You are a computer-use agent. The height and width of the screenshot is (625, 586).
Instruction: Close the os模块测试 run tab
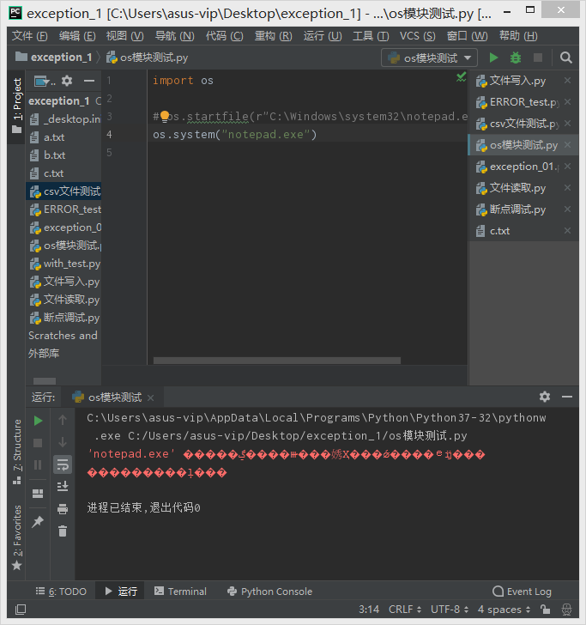pyautogui.click(x=151, y=397)
